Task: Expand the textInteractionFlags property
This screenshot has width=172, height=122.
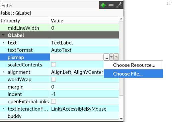Action: click(3, 109)
